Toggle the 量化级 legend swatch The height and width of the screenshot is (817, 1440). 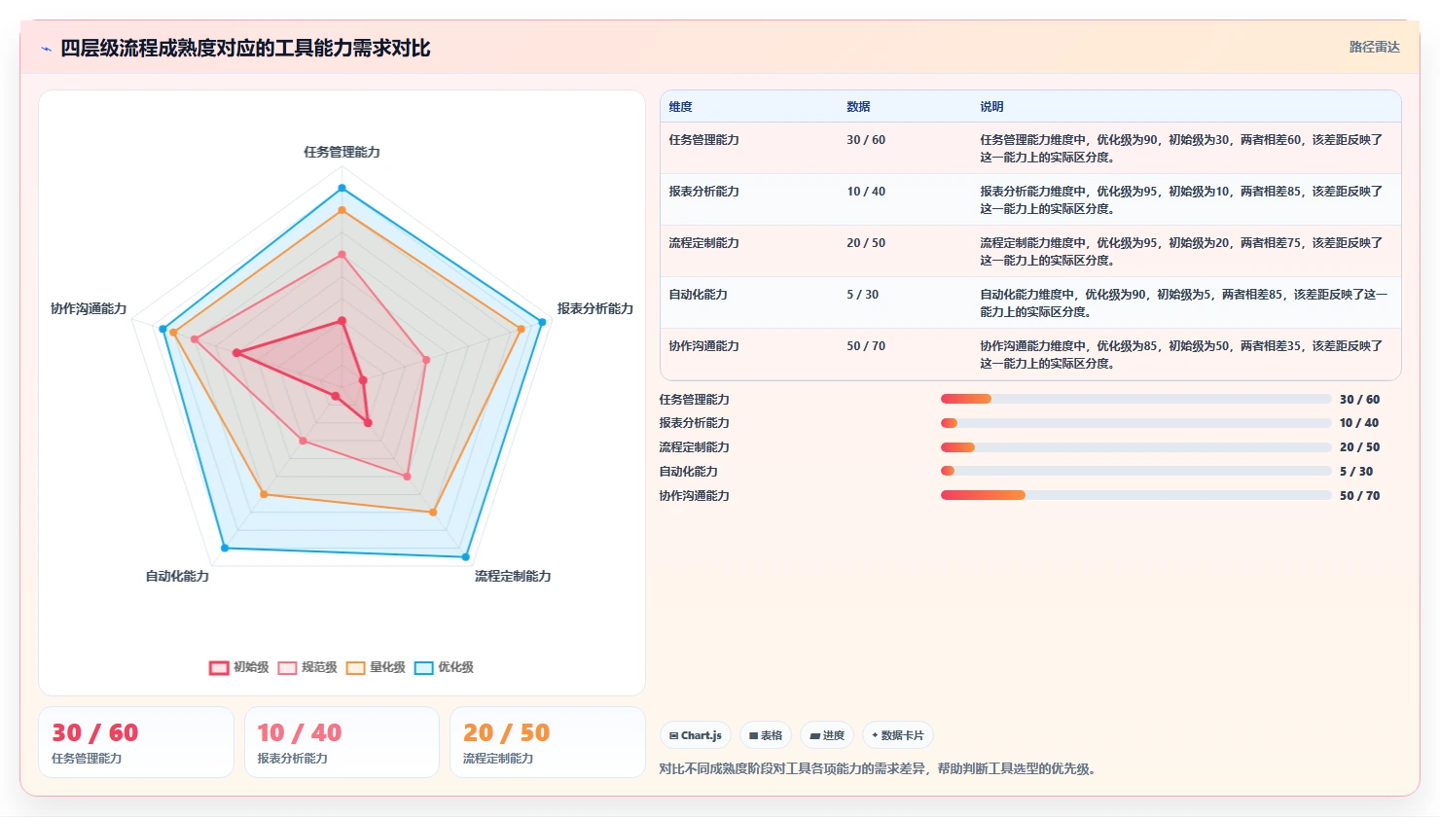(355, 667)
